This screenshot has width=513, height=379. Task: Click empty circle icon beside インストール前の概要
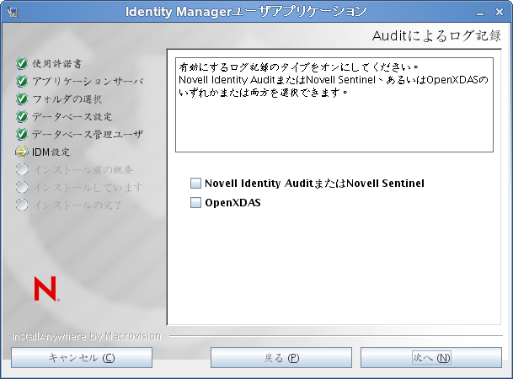tap(22, 170)
